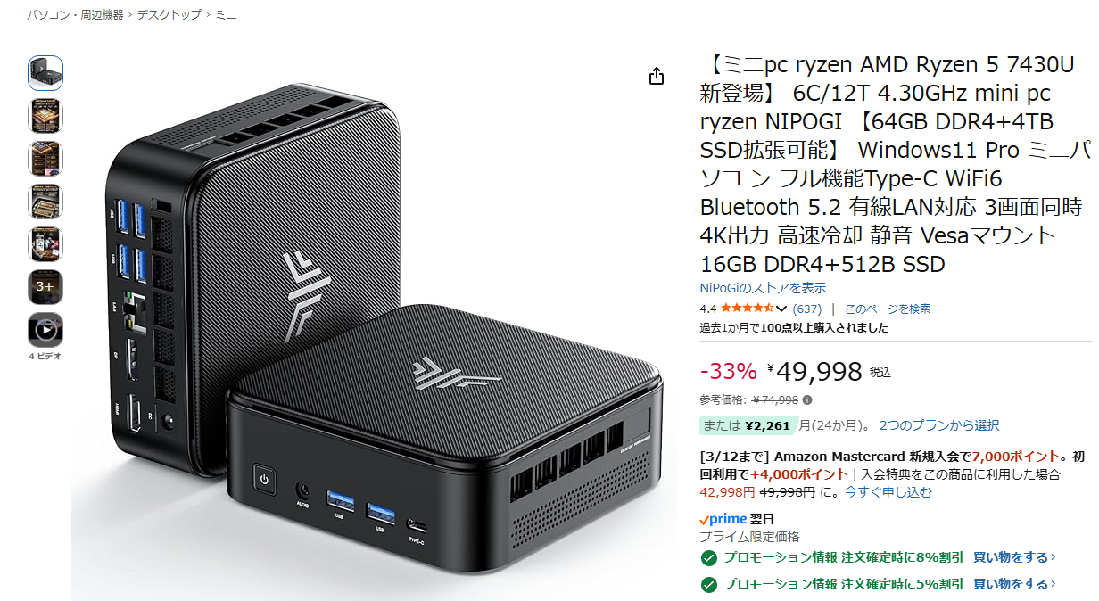Open the 3+ more images thumbnail
Image resolution: width=1099 pixels, height=601 pixels.
pyautogui.click(x=45, y=287)
